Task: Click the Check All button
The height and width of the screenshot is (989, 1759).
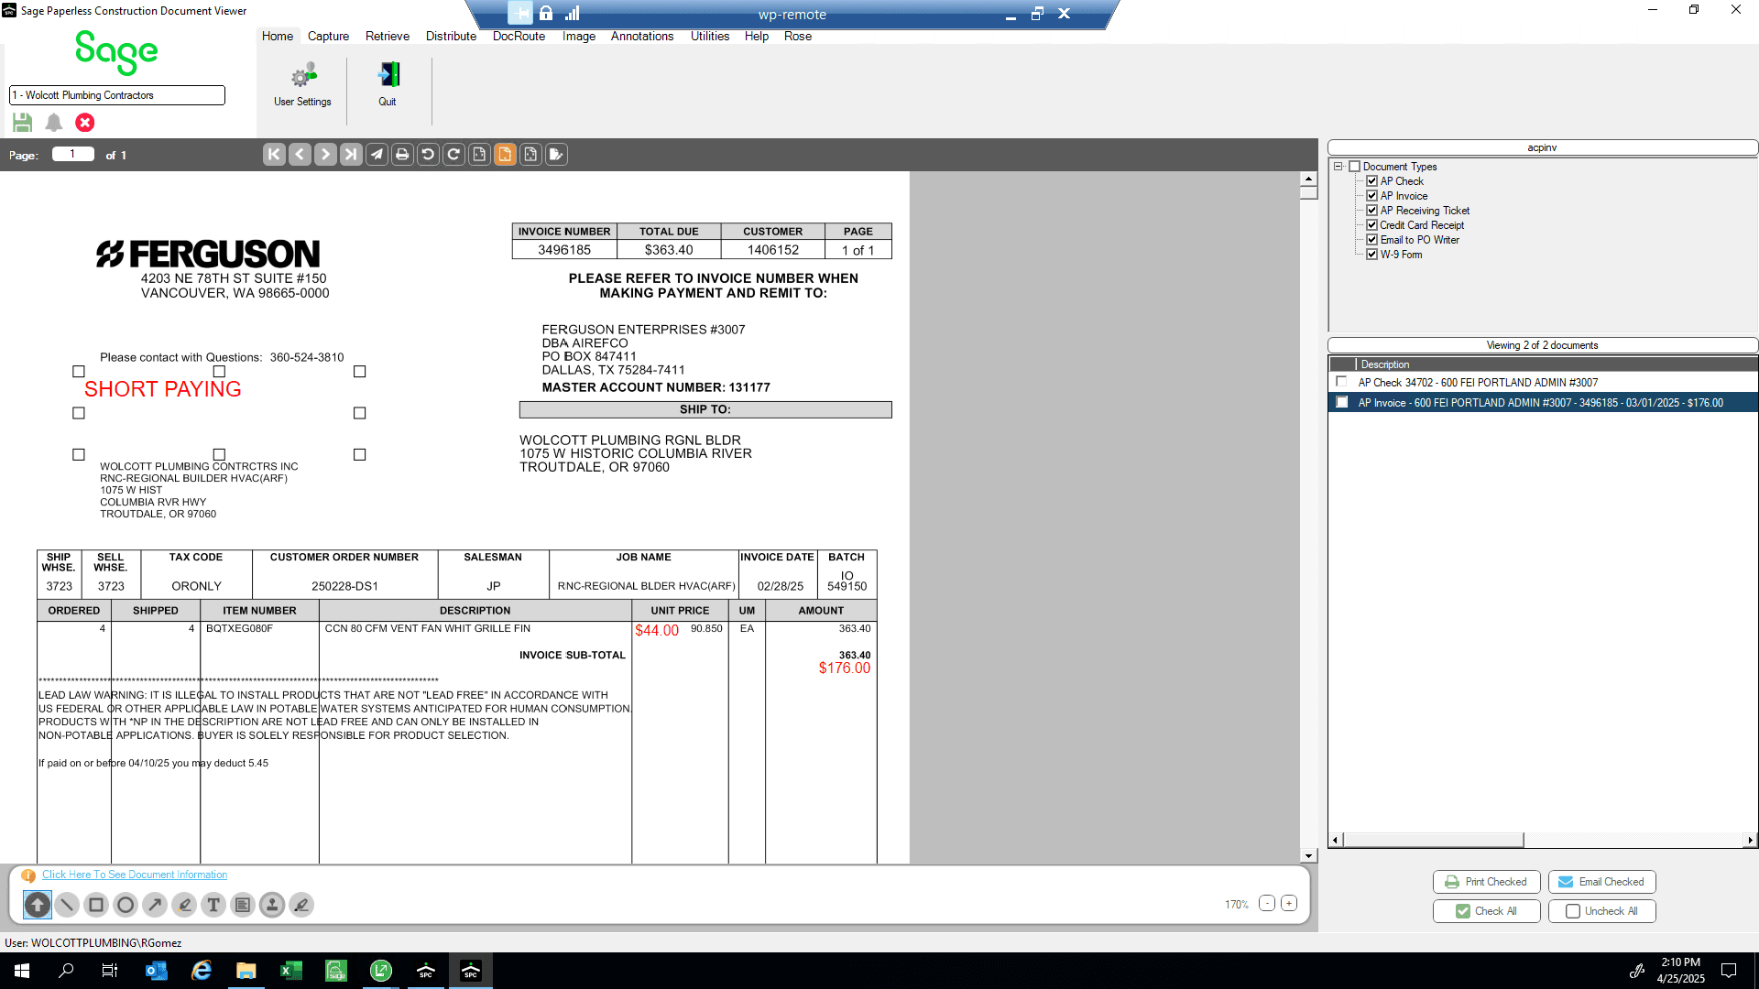Action: pos(1486,911)
